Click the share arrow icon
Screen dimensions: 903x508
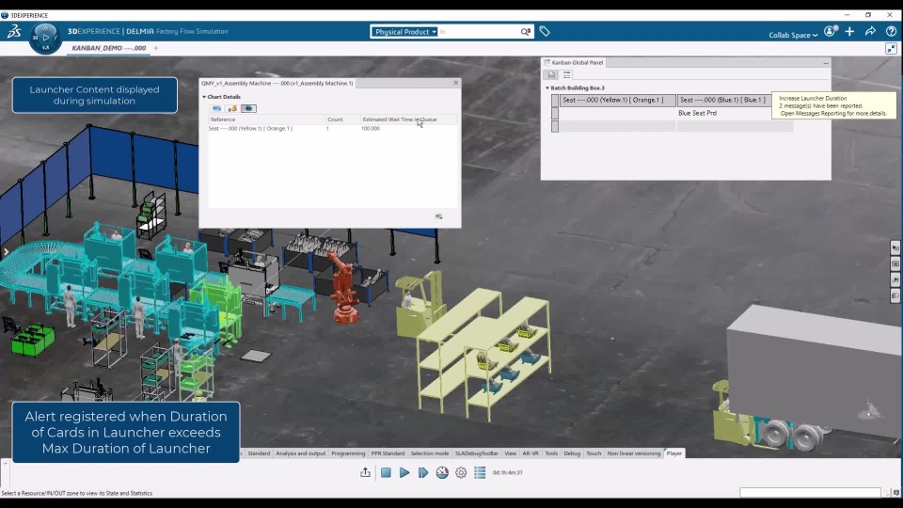tap(870, 32)
